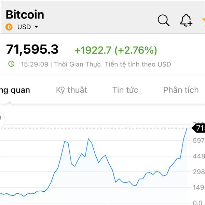Tap the yellow favorite star icon
Image resolution: width=205 pixels, height=205 pixels.
point(203,21)
